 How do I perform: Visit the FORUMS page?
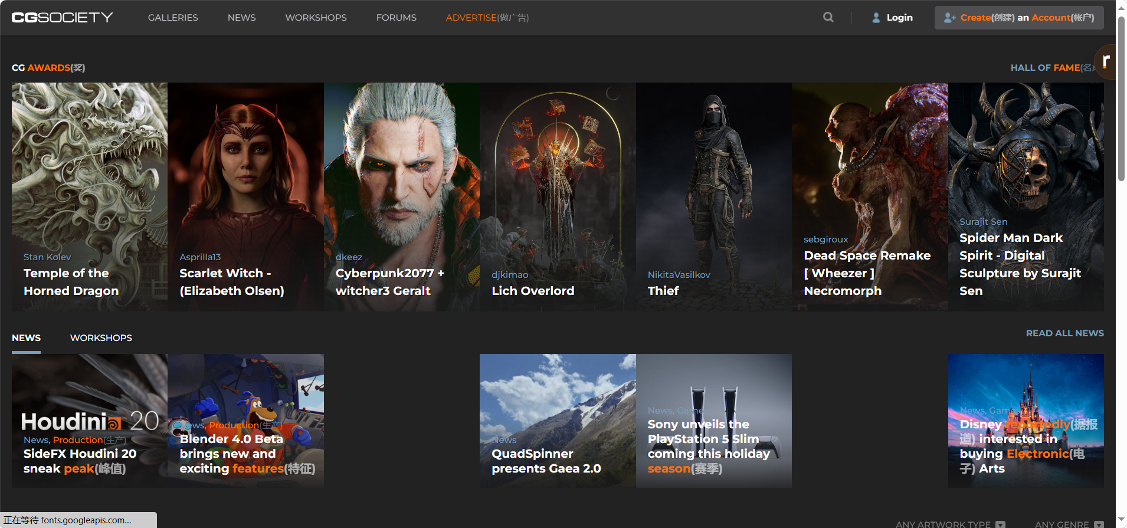[397, 18]
